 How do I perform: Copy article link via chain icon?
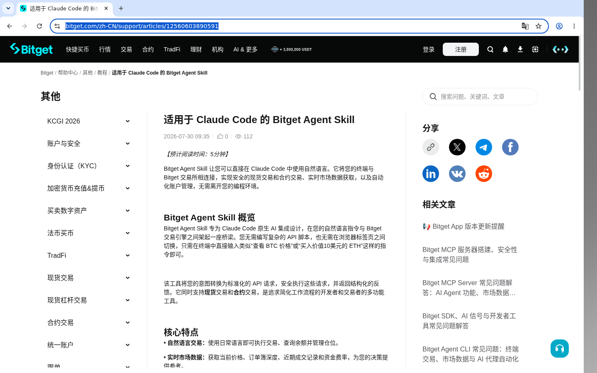(x=431, y=147)
